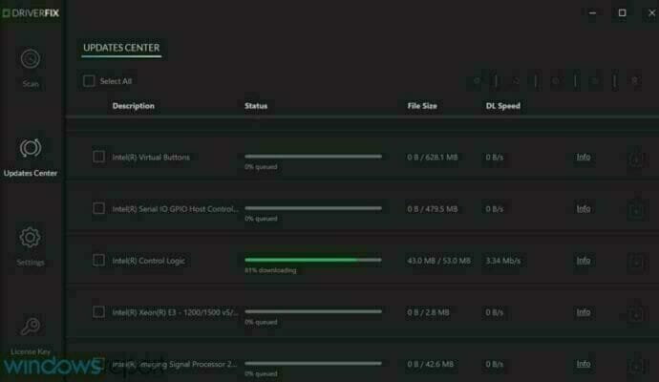
Task: Maximize the DriverFix window
Action: 622,12
